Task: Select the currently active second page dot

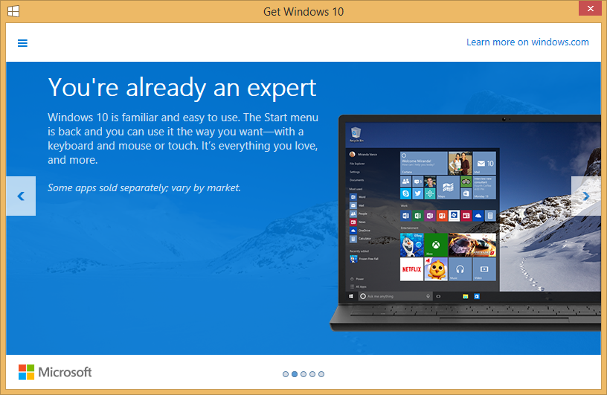Action: [295, 374]
